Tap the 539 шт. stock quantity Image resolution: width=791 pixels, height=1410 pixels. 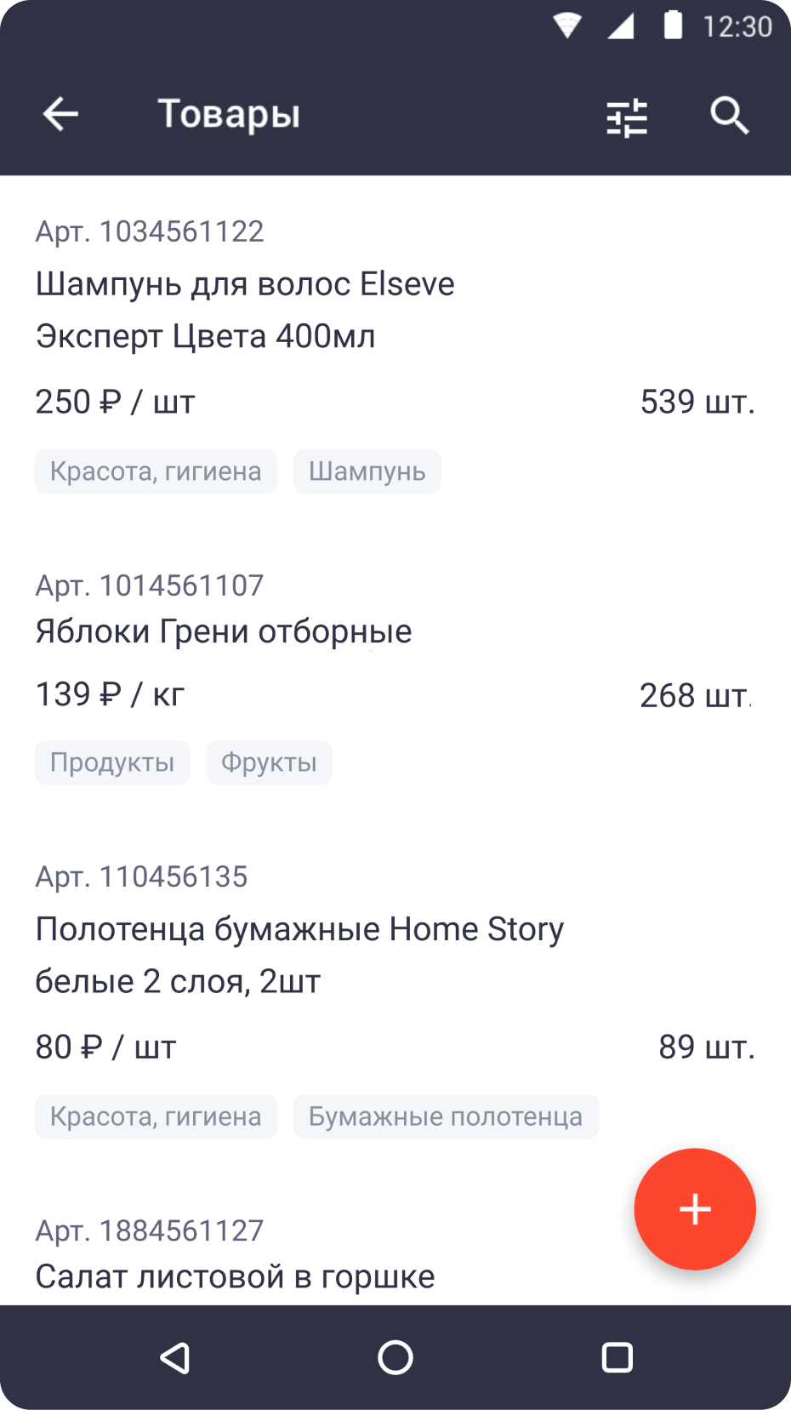point(697,402)
